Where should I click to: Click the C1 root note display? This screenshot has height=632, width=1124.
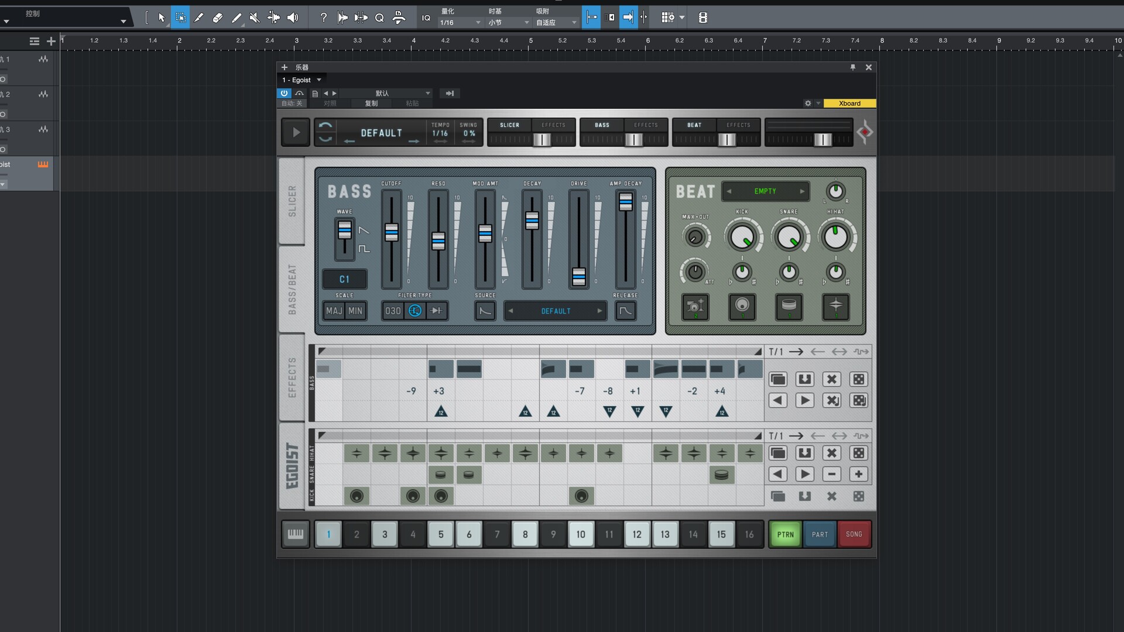(x=344, y=279)
